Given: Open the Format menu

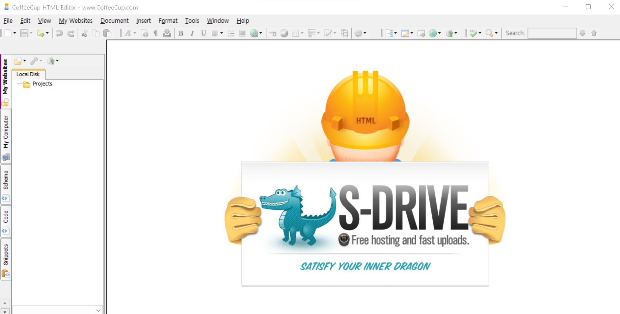Looking at the screenshot, I should pyautogui.click(x=168, y=21).
